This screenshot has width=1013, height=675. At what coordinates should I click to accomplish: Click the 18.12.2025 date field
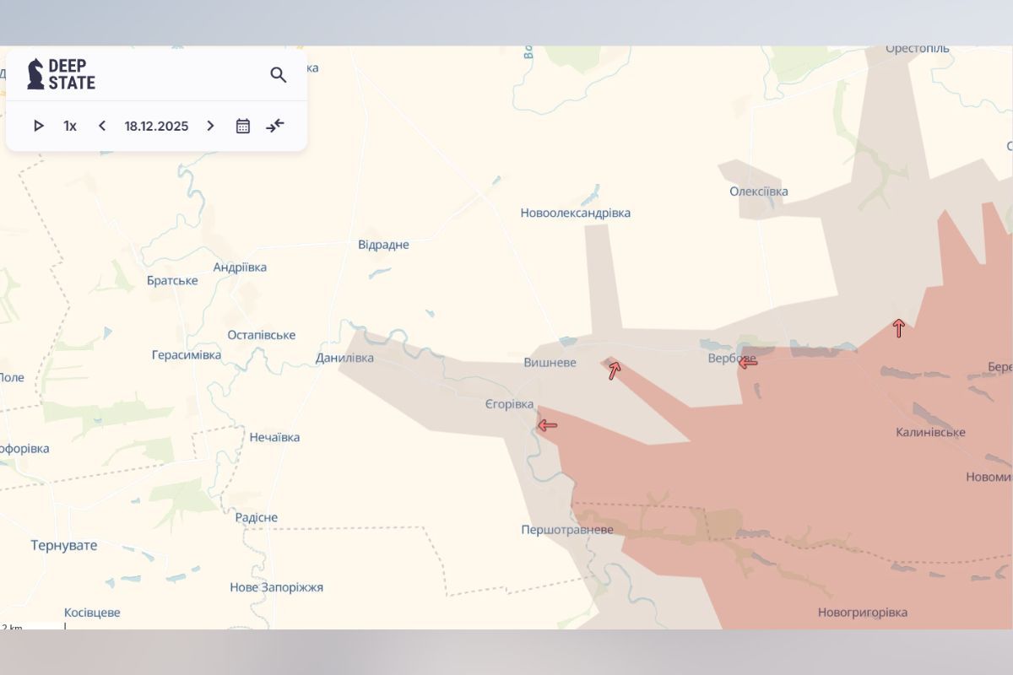point(156,126)
